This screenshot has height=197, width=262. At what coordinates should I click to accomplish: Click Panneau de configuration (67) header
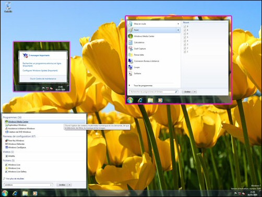coord(19,136)
